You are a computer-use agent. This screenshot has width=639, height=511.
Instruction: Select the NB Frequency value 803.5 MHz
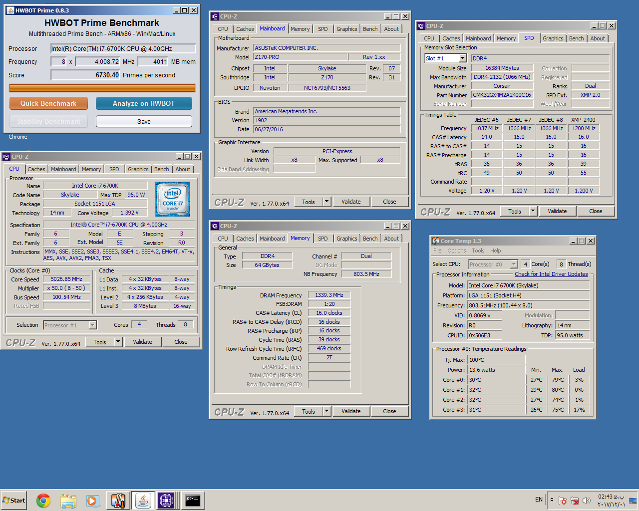coord(366,274)
